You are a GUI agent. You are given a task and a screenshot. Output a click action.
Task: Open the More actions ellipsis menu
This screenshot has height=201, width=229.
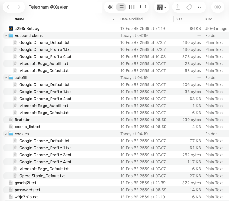(200, 7)
